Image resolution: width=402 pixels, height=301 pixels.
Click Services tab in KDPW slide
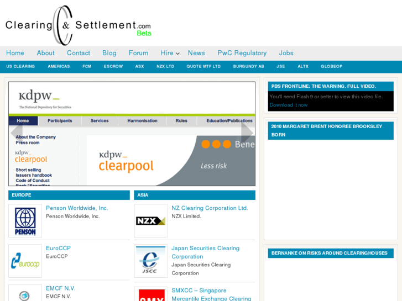(100, 120)
